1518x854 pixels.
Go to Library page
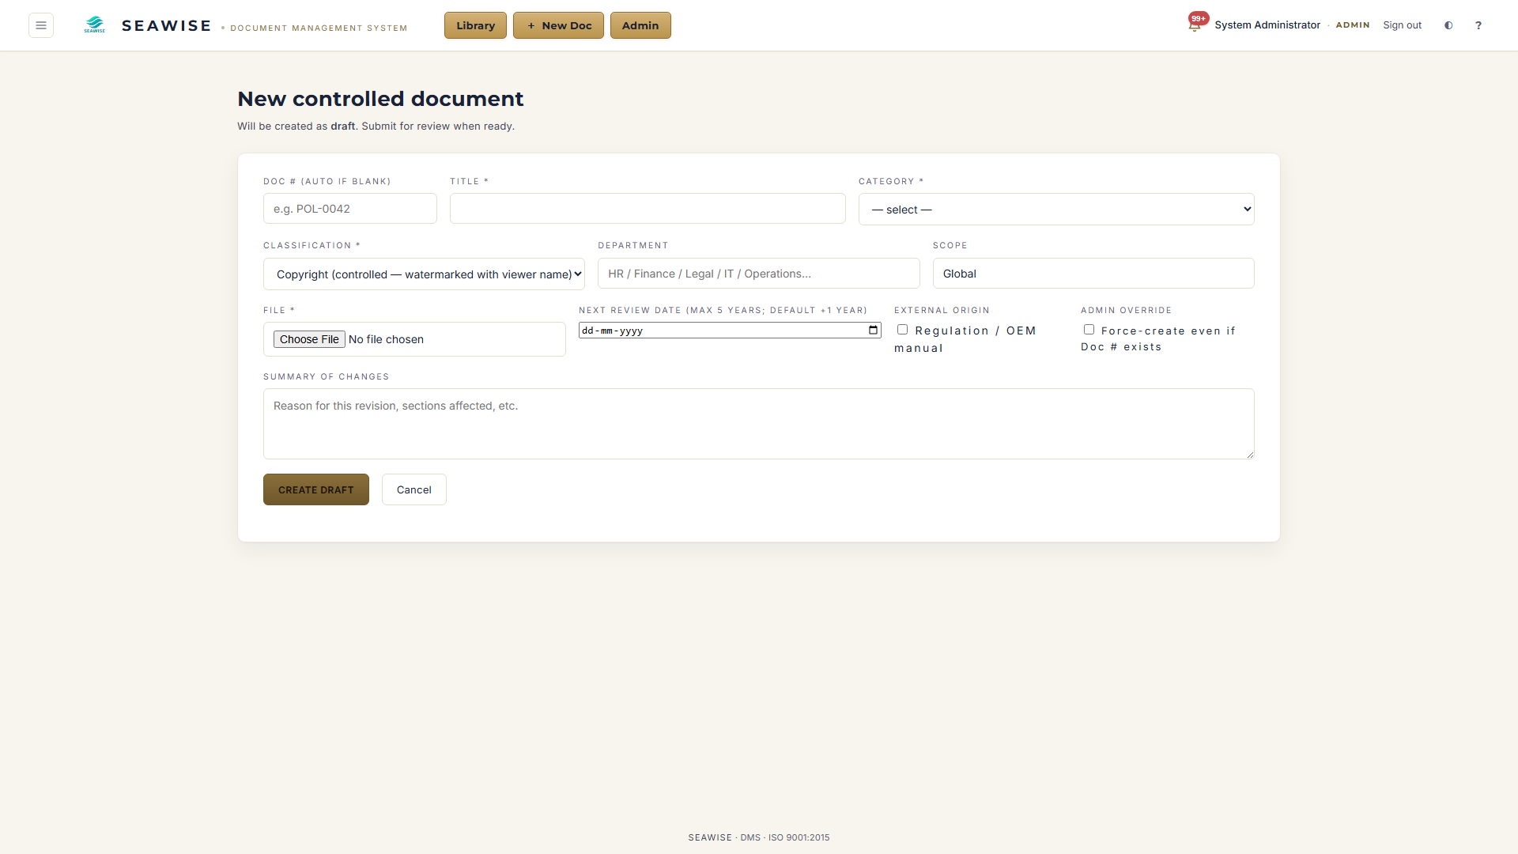(x=475, y=25)
